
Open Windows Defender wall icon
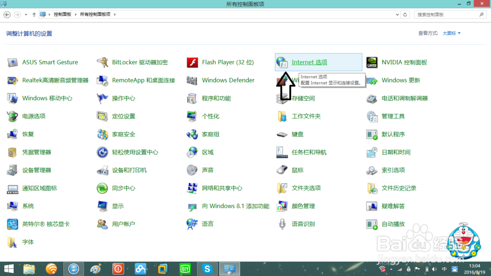tap(192, 80)
